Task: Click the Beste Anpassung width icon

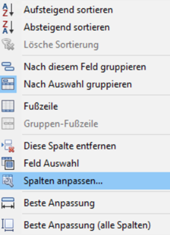Action: click(8, 203)
